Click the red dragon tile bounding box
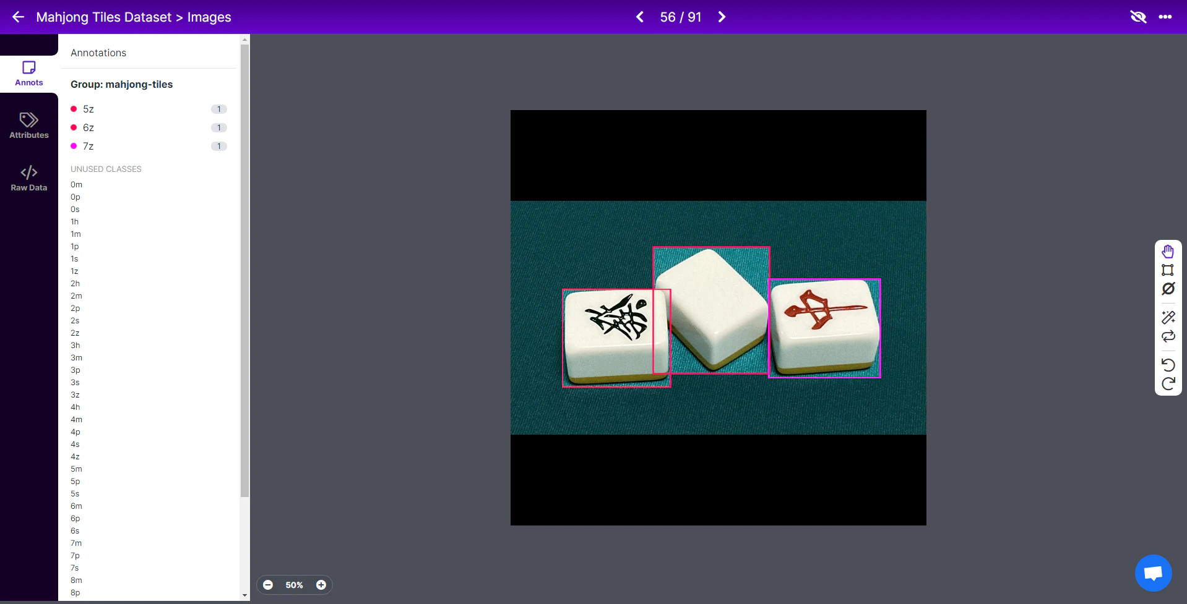This screenshot has width=1187, height=604. 824,328
